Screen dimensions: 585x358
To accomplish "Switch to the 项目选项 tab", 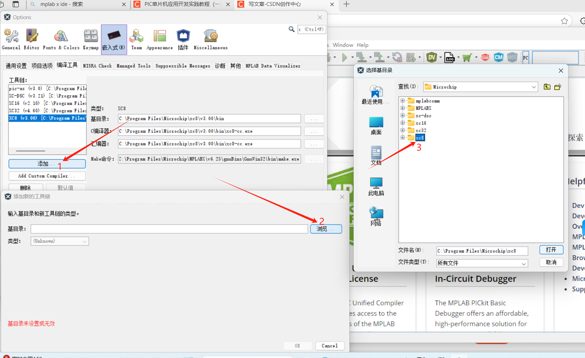I will 42,66.
